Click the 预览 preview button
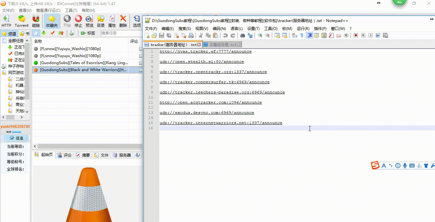 tap(90, 21)
